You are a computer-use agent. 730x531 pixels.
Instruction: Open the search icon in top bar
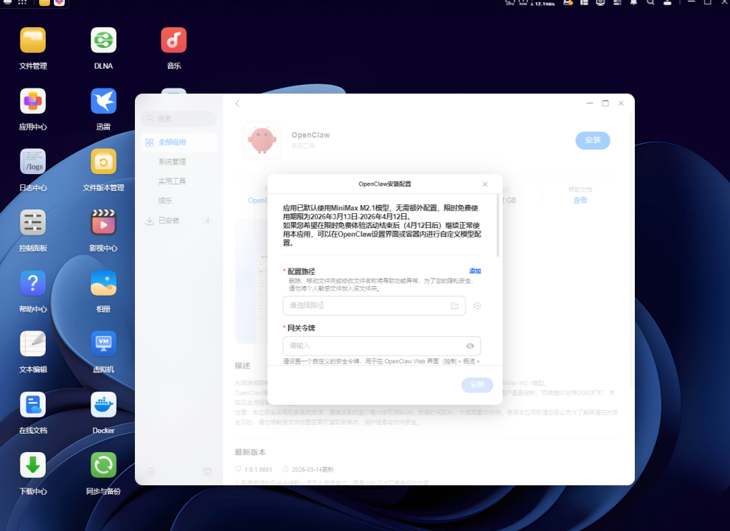[x=650, y=2]
